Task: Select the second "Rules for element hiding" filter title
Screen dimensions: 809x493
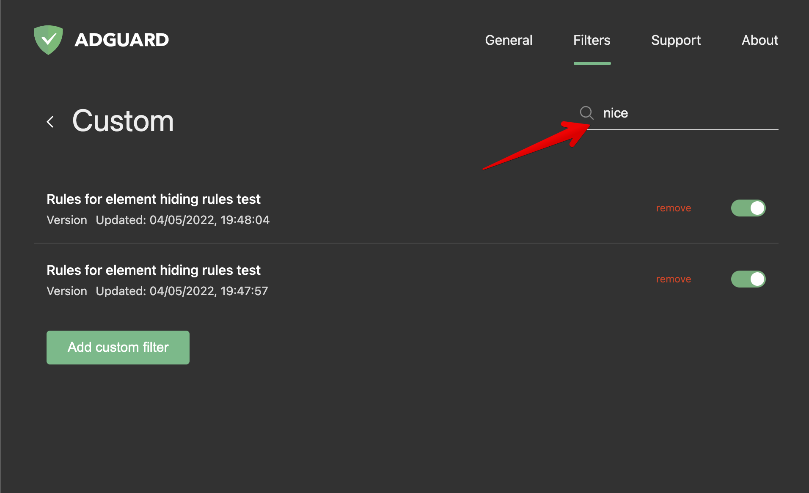Action: tap(153, 270)
